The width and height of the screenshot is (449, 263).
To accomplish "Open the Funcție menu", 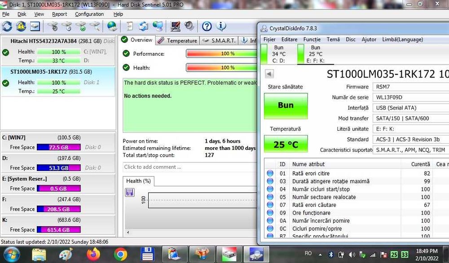I will [312, 39].
